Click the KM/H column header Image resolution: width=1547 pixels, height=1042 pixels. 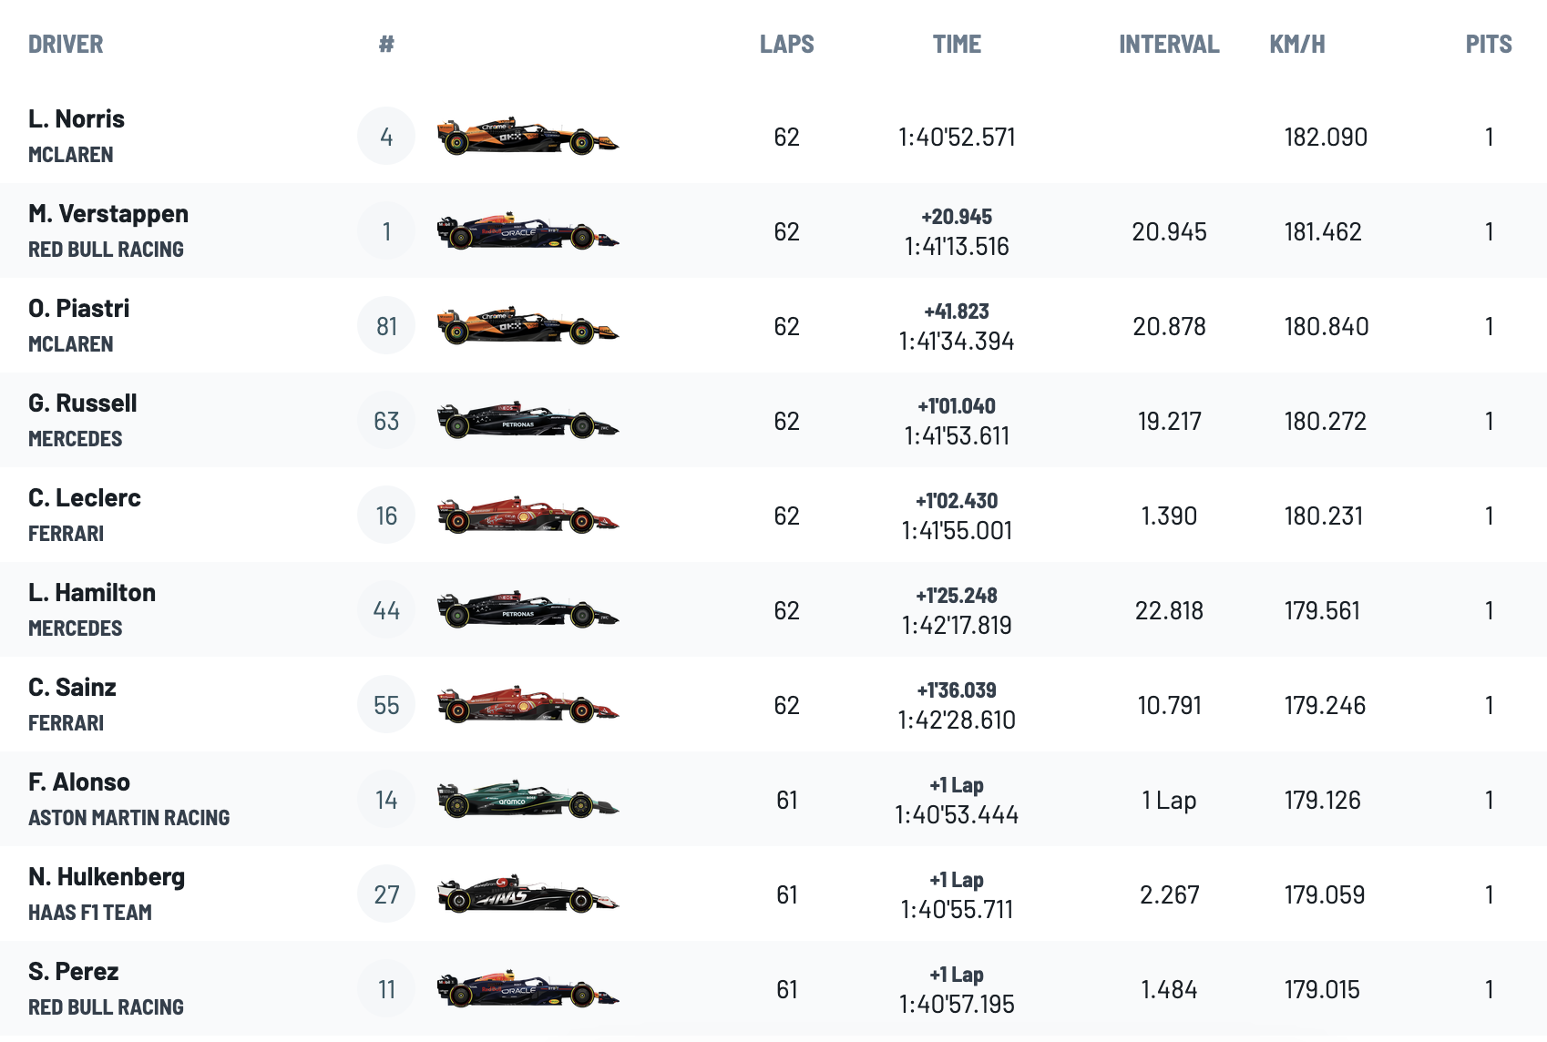click(x=1297, y=44)
